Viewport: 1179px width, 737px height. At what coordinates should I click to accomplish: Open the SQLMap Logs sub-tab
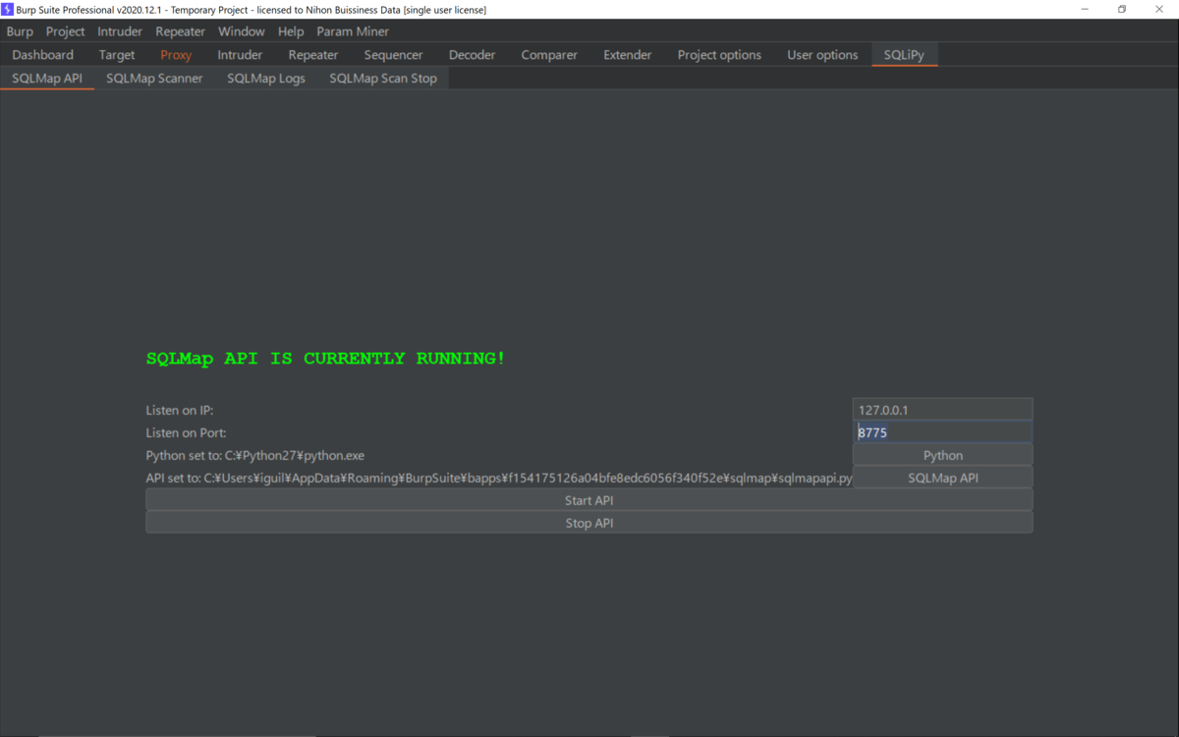266,79
